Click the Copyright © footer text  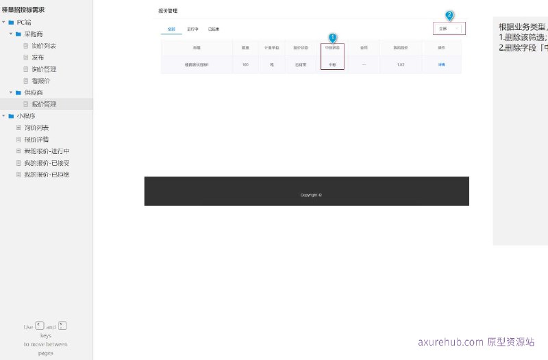pos(311,195)
